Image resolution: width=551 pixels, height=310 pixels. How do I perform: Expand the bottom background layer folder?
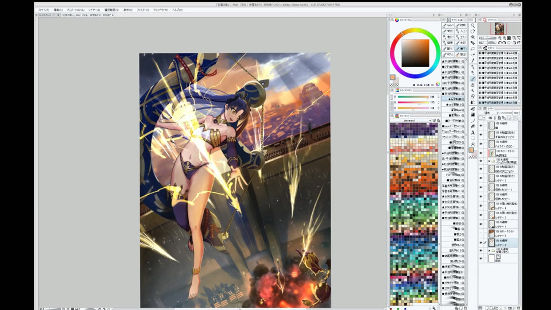point(489,251)
